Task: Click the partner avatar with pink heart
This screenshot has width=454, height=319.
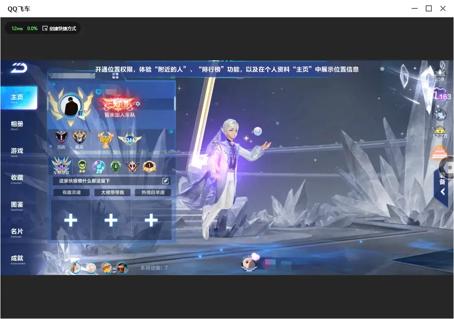Action: coord(249,263)
